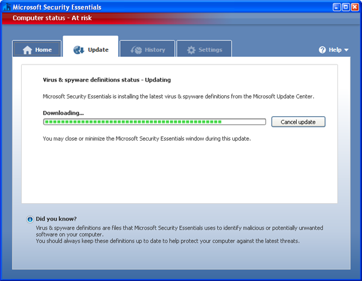
Task: Switch to the Home tab label
Action: tap(43, 50)
